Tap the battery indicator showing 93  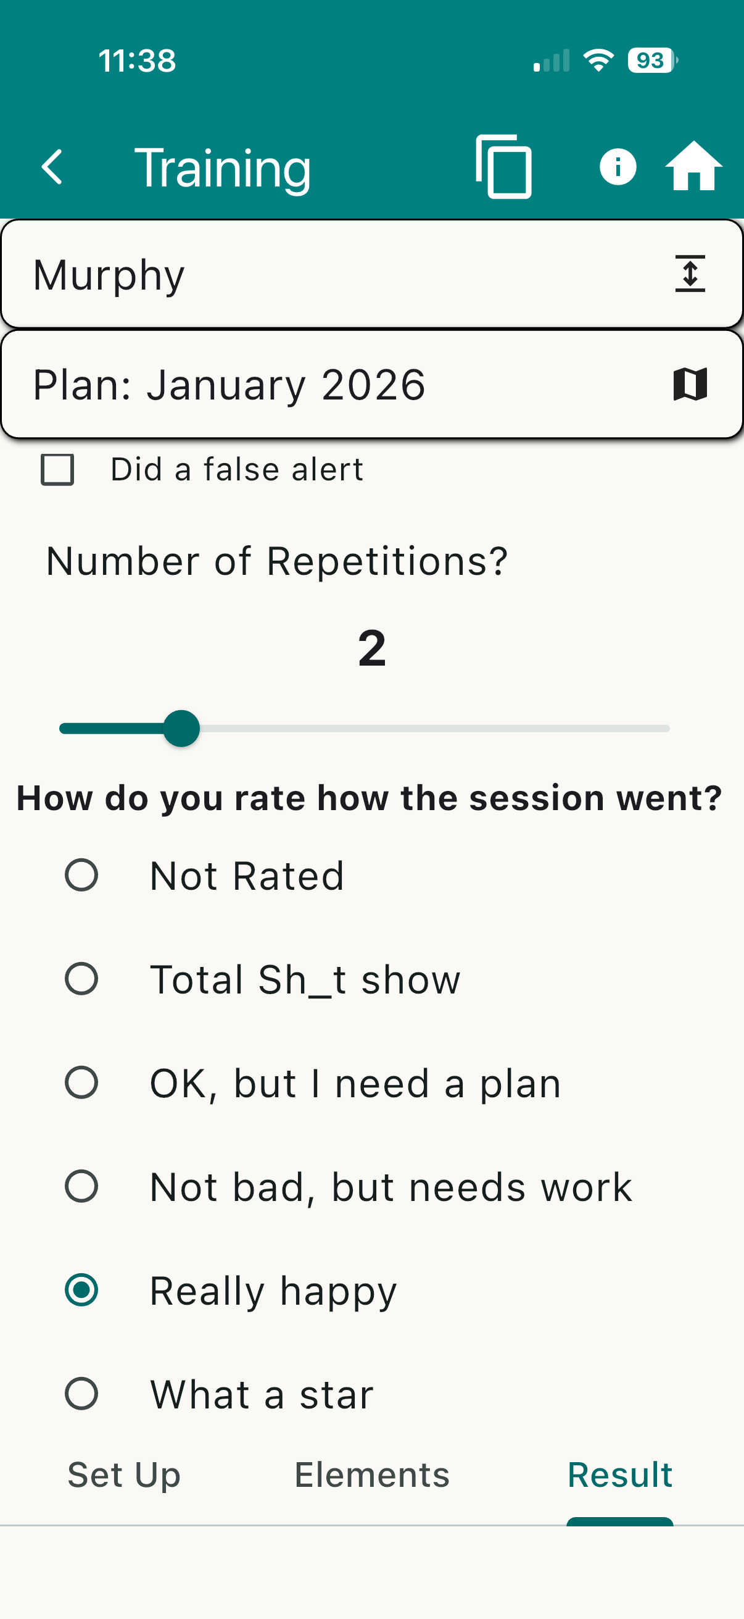pyautogui.click(x=651, y=61)
